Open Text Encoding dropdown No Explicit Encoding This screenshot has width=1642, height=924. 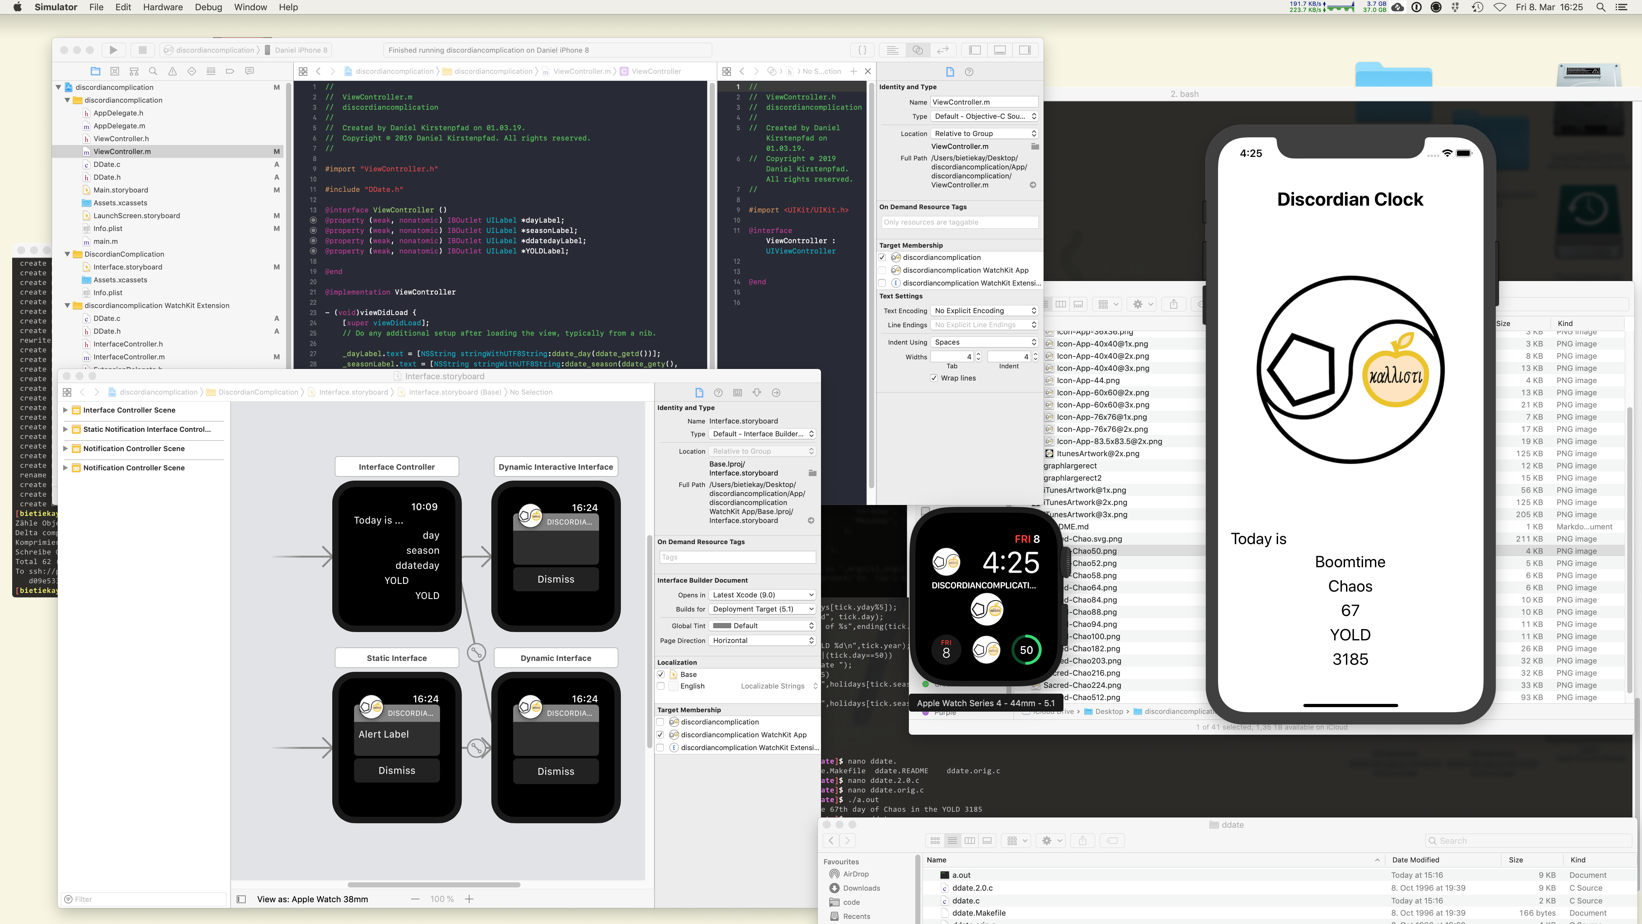pos(984,311)
